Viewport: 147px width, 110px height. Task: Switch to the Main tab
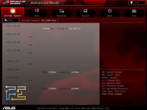37,12
